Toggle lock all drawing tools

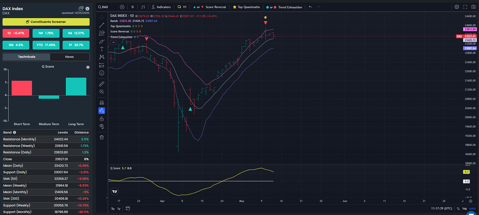pyautogui.click(x=102, y=118)
